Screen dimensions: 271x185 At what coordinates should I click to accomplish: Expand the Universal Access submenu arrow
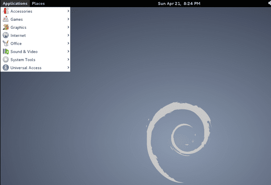[68, 68]
